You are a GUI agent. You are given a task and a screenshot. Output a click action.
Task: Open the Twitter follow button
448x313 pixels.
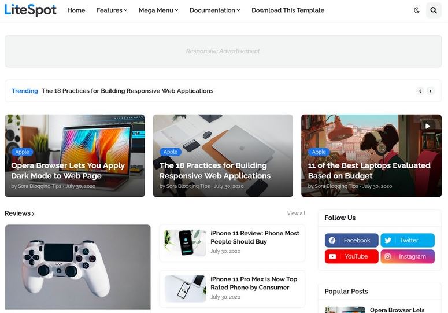coord(408,241)
